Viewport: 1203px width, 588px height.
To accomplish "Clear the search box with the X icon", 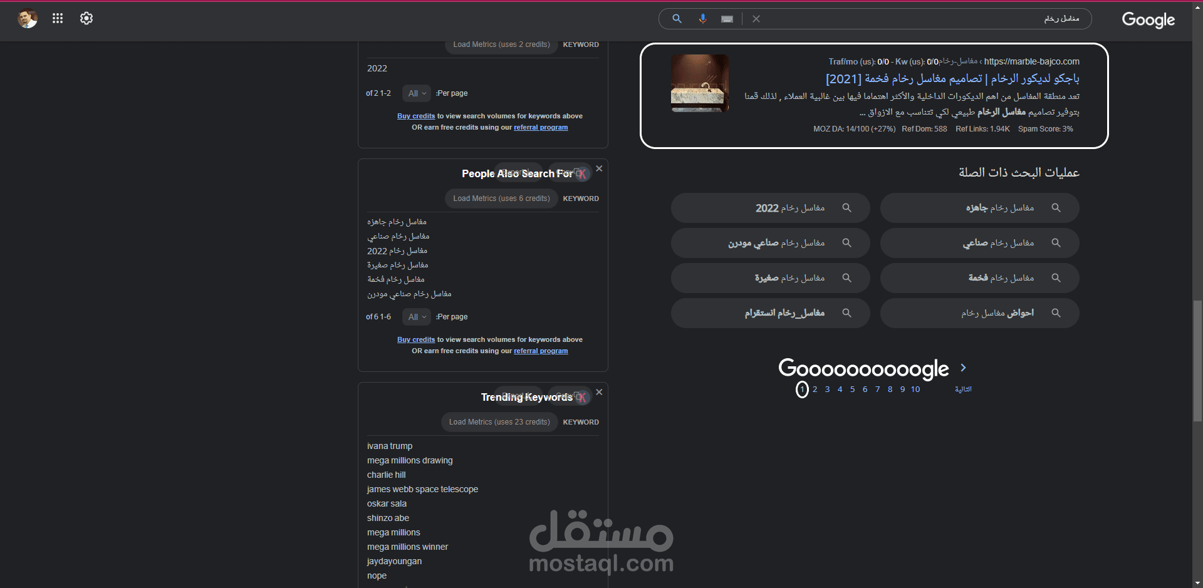I will pyautogui.click(x=756, y=19).
